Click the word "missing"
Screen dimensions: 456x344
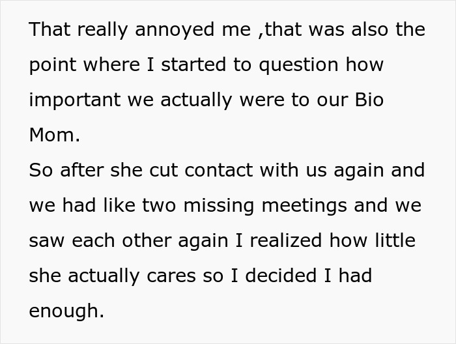click(x=221, y=206)
